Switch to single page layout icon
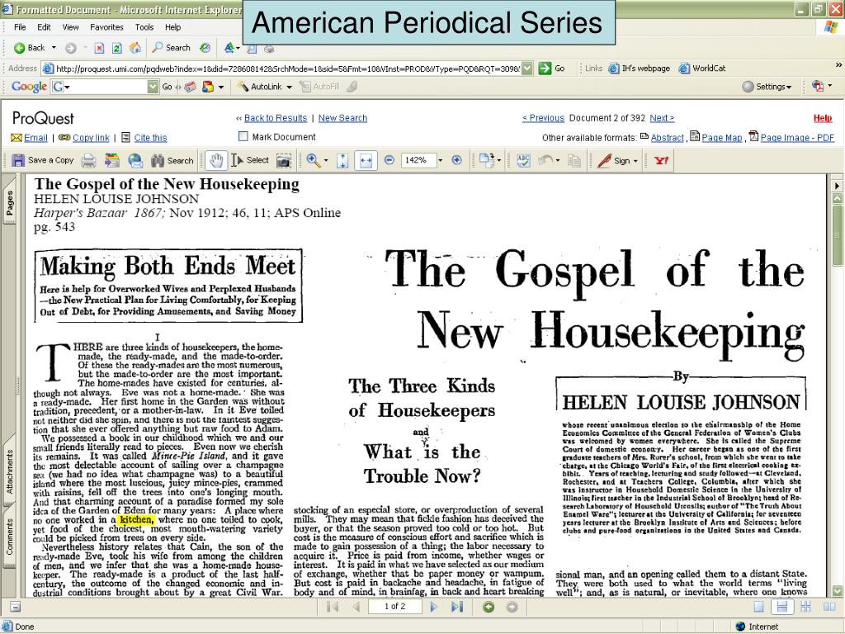The width and height of the screenshot is (845, 634). point(759,607)
